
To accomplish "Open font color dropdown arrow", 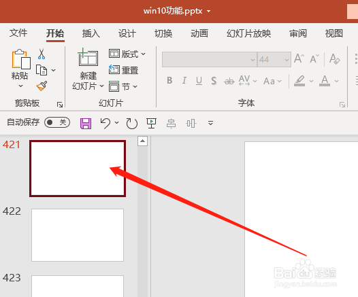I will [x=336, y=81].
